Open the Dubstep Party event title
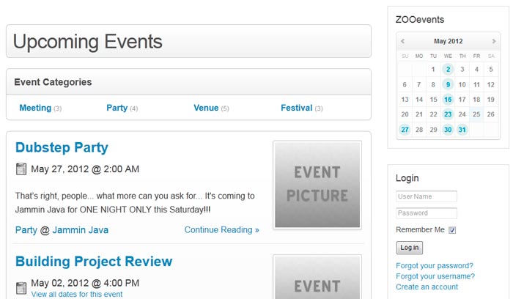Screen dimensions: 513x299 point(62,147)
